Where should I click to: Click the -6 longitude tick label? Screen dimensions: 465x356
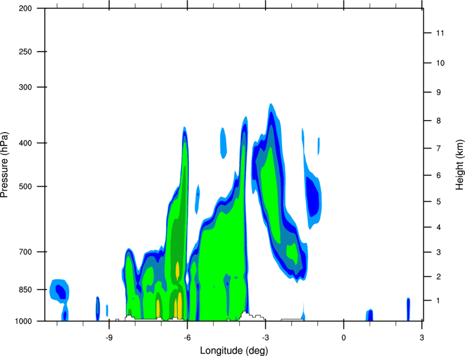187,337
